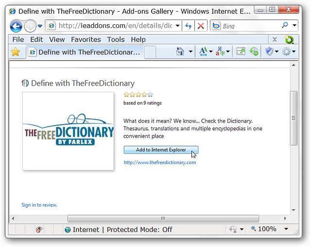Open Favorites Center star icon
311x247 pixels.
16,52
